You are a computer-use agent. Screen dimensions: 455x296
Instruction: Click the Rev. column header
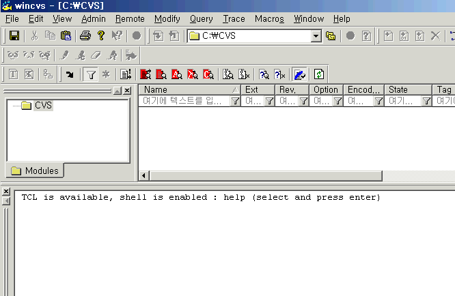[x=292, y=89]
